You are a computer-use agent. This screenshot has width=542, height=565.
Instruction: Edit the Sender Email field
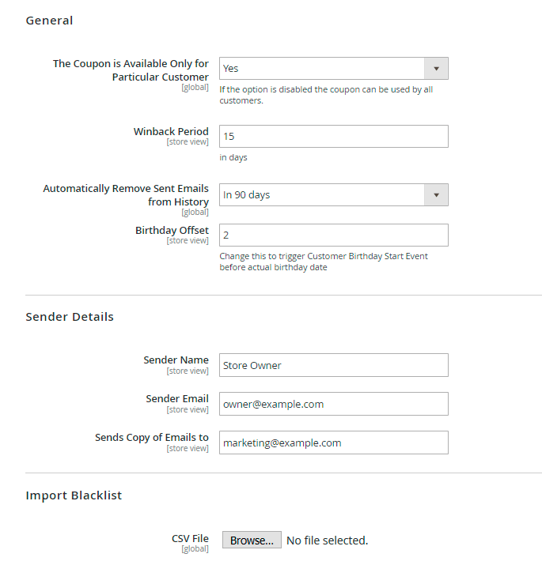pos(333,404)
